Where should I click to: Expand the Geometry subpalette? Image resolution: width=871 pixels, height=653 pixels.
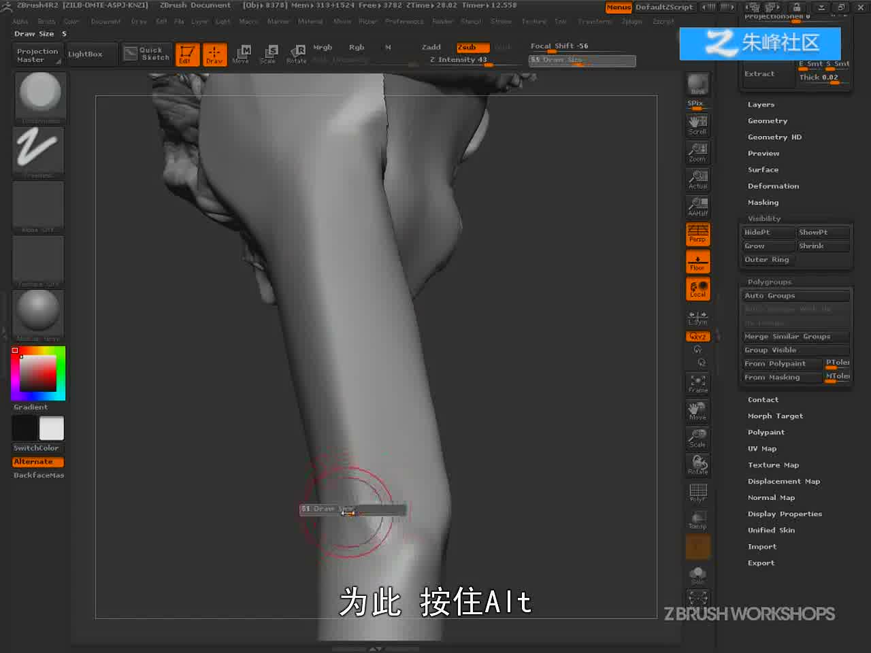click(x=768, y=121)
